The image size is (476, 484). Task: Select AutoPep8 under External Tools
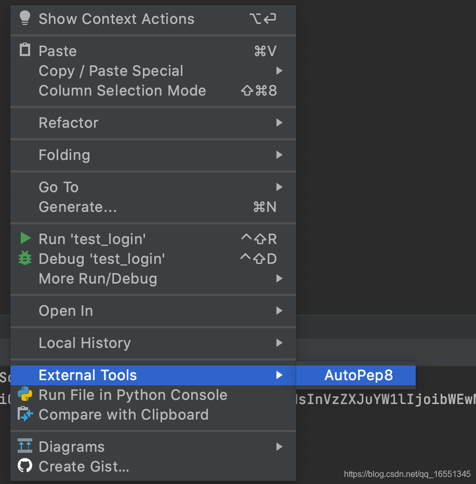point(355,375)
